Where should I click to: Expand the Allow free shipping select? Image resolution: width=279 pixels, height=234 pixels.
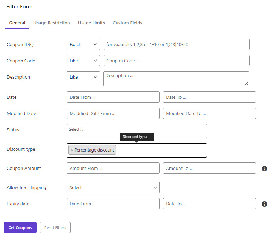(113, 187)
